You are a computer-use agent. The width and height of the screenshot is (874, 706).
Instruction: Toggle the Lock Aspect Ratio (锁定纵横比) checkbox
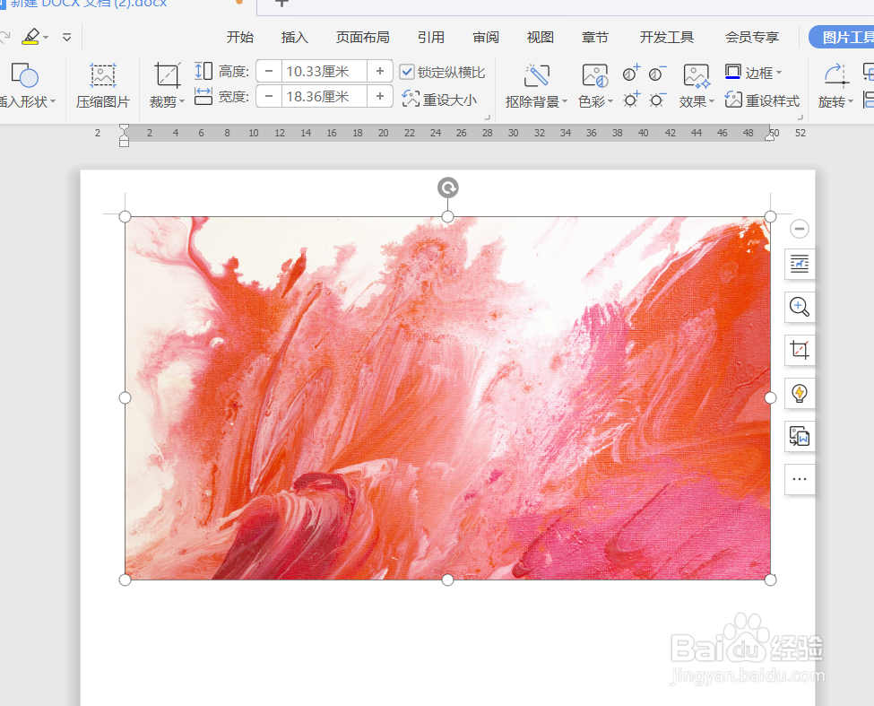[408, 72]
